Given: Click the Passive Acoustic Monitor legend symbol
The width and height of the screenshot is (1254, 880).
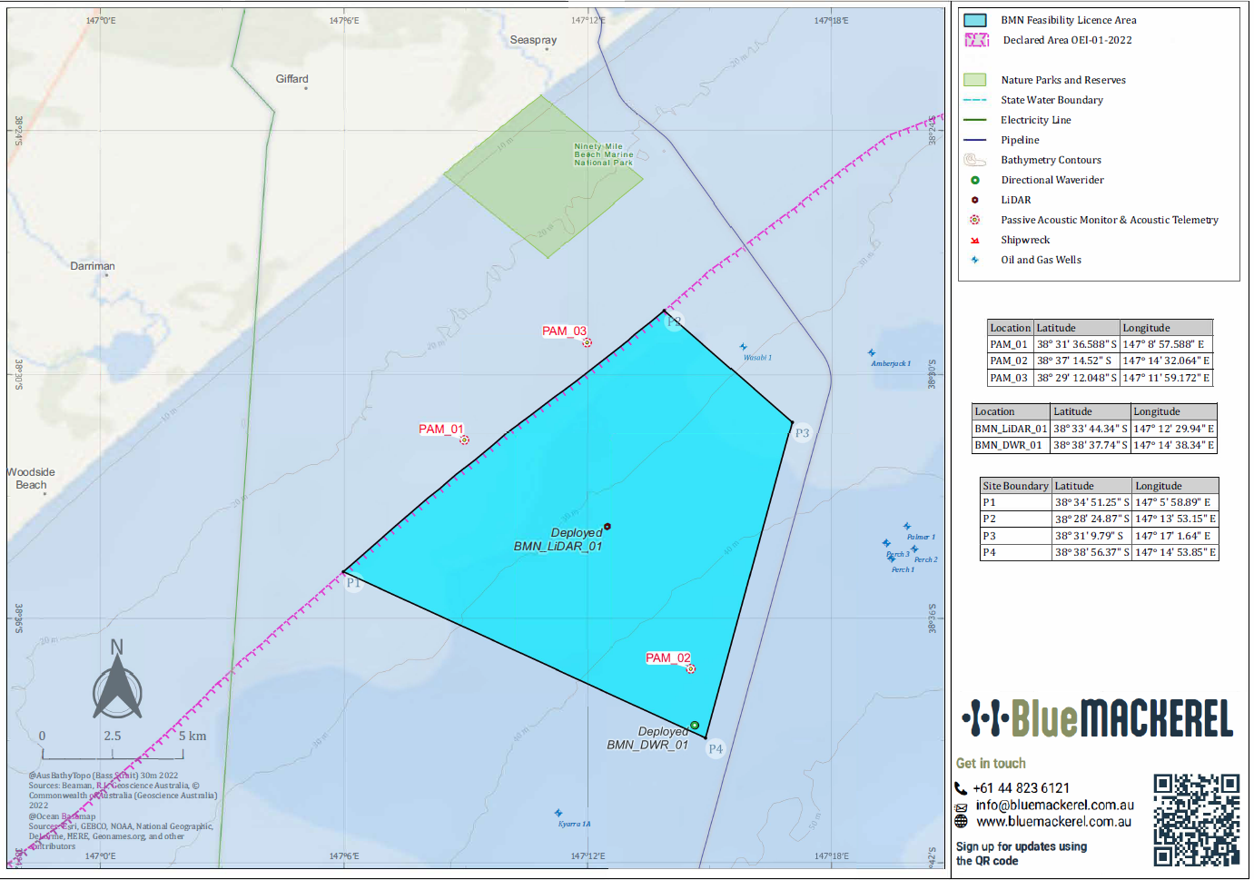Looking at the screenshot, I should 975,220.
